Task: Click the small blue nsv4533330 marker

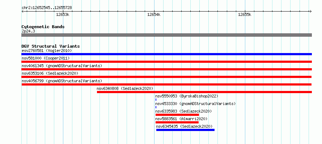Action: click(x=156, y=107)
